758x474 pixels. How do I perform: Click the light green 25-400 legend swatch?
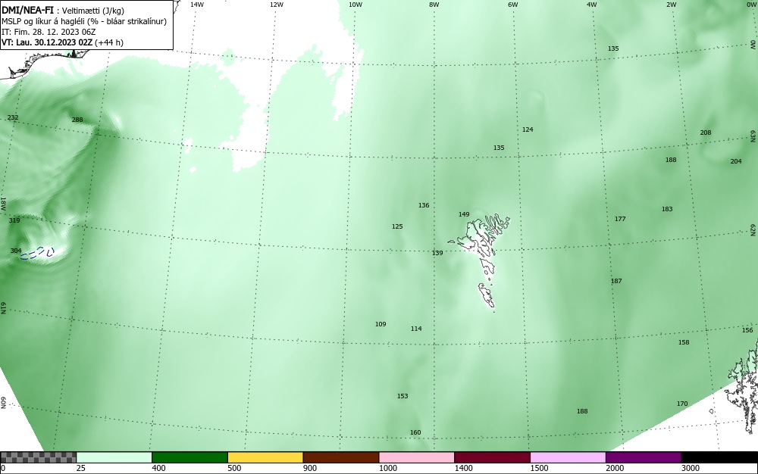(x=114, y=457)
